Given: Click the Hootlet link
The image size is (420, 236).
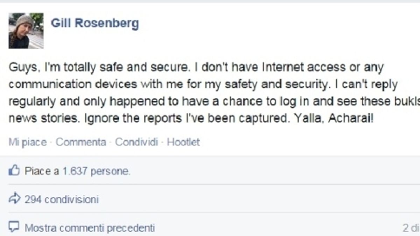Looking at the screenshot, I should 183,142.
